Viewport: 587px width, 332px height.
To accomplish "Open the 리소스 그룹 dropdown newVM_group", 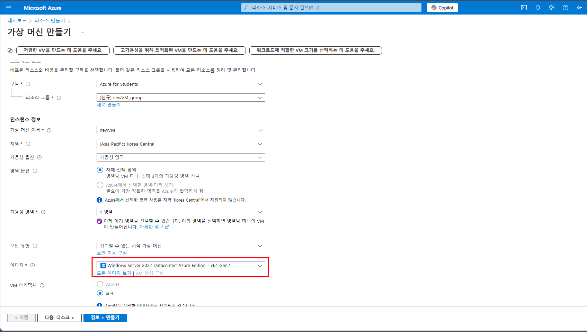I will tap(181, 98).
